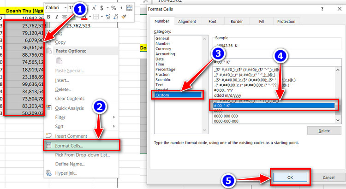Click the dialog help question mark
Viewport: 346px width, 189px height.
tap(322, 9)
